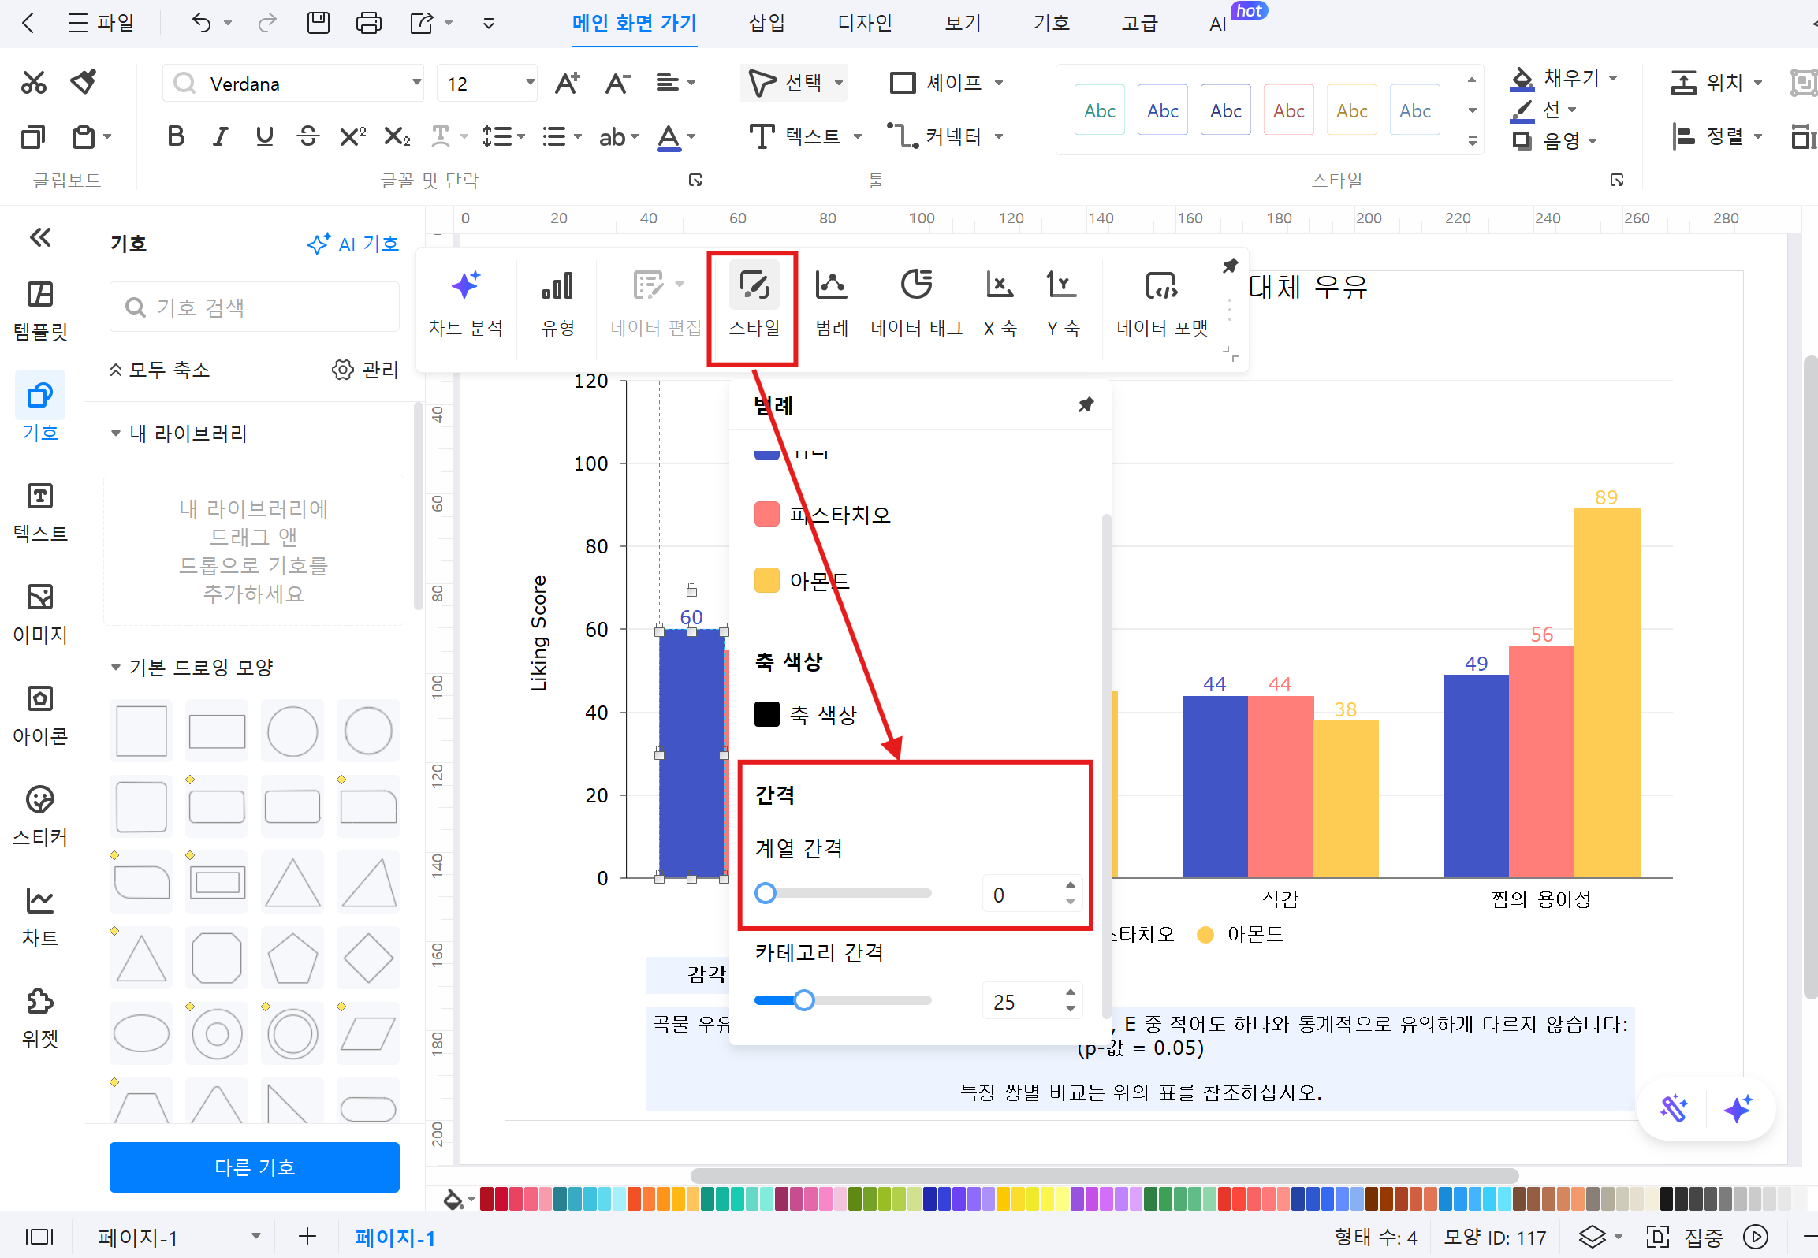Viewport: 1818px width, 1258px height.
Task: Click the 아몬드 yellow color swatch
Action: click(767, 580)
